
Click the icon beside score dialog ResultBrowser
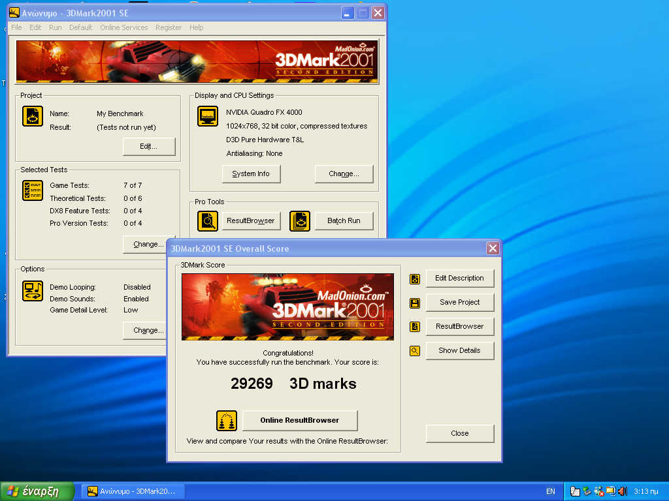[x=415, y=327]
